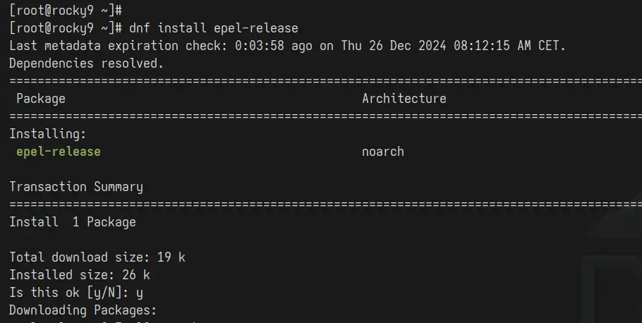The width and height of the screenshot is (642, 323).
Task: Click the separator line below Package header
Action: [x=325, y=116]
